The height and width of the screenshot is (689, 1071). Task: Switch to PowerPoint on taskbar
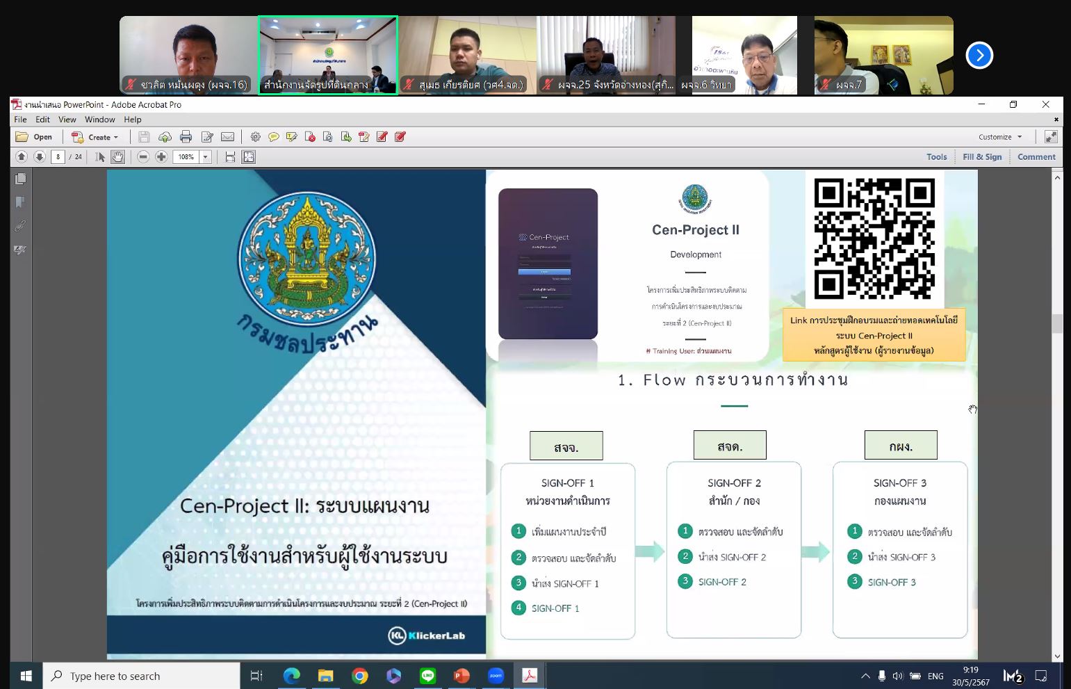pos(461,676)
